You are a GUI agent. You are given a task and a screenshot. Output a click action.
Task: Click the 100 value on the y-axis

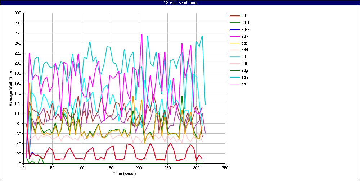point(18,113)
